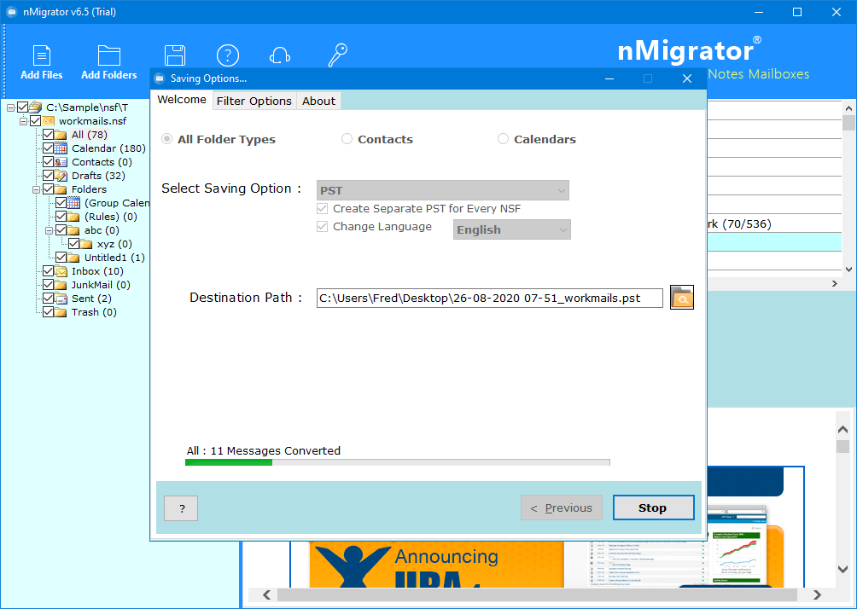The height and width of the screenshot is (609, 857).
Task: Click the Destination Path text field
Action: [x=490, y=299]
